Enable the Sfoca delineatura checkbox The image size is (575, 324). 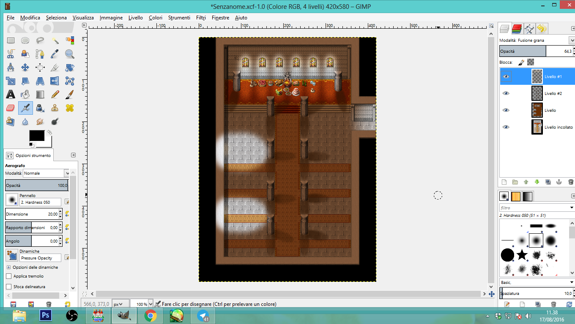tap(9, 287)
